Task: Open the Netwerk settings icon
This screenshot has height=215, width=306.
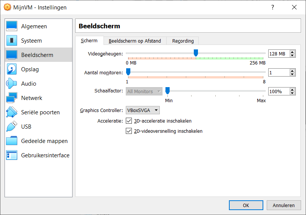Action: click(x=12, y=98)
